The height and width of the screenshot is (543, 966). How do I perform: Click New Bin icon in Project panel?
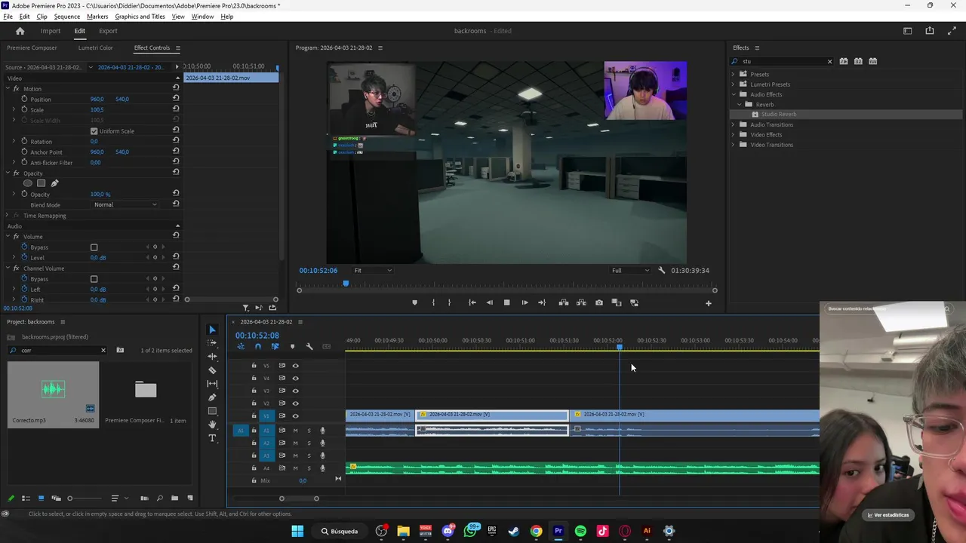tap(174, 498)
